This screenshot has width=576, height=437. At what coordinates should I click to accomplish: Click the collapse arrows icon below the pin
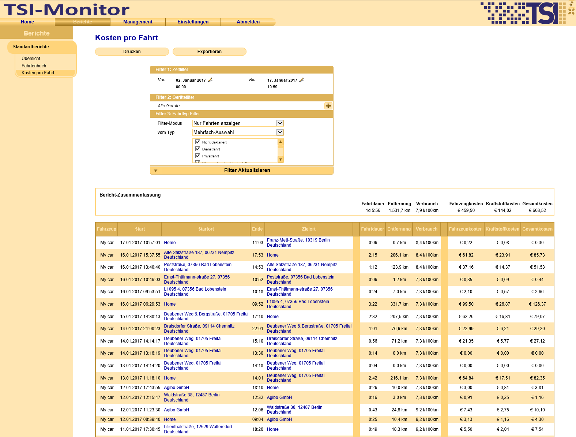click(571, 12)
